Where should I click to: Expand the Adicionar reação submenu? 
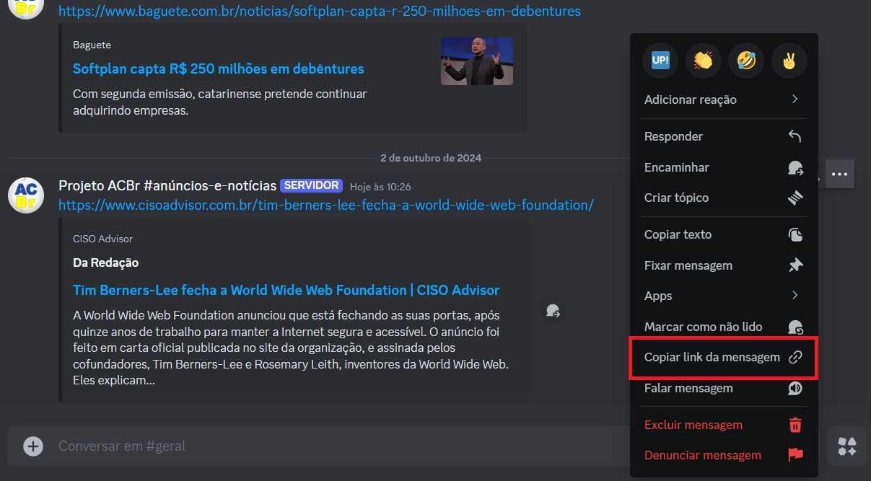[724, 100]
